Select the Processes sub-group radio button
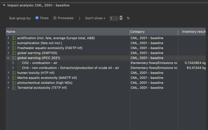 55,18
